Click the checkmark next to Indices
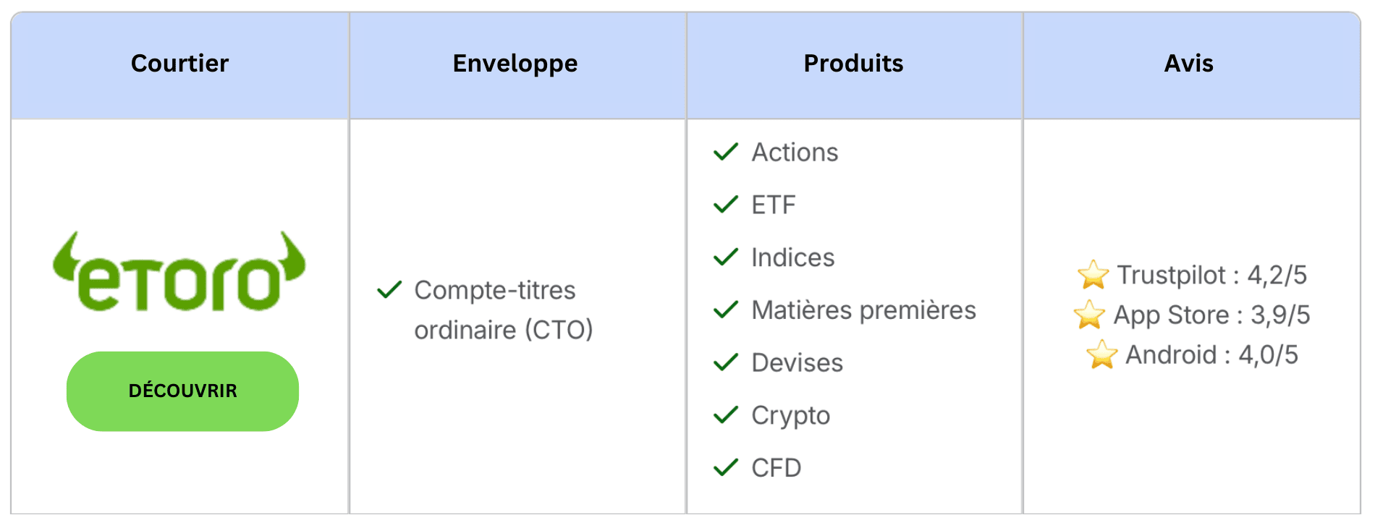The width and height of the screenshot is (1375, 515). tap(725, 257)
